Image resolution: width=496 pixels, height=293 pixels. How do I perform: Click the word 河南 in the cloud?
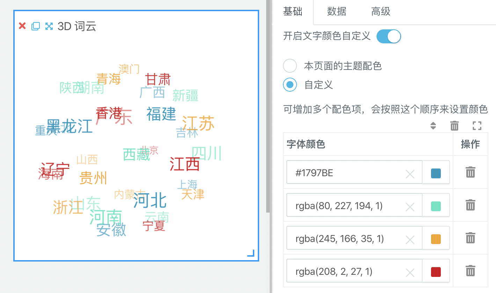106,217
